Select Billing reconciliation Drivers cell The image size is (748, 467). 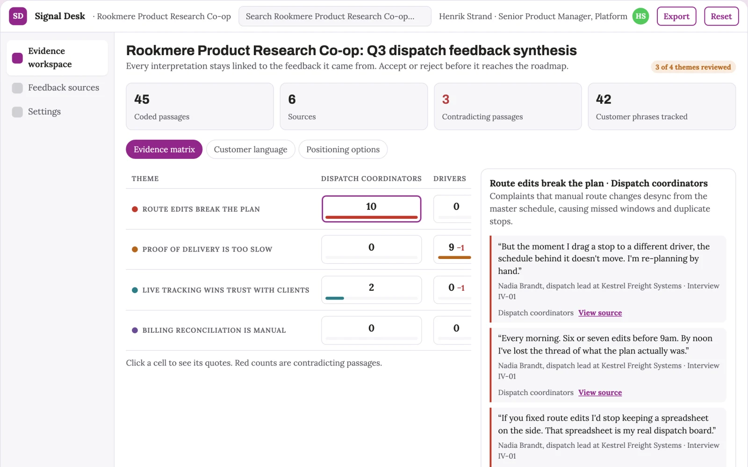coord(453,330)
